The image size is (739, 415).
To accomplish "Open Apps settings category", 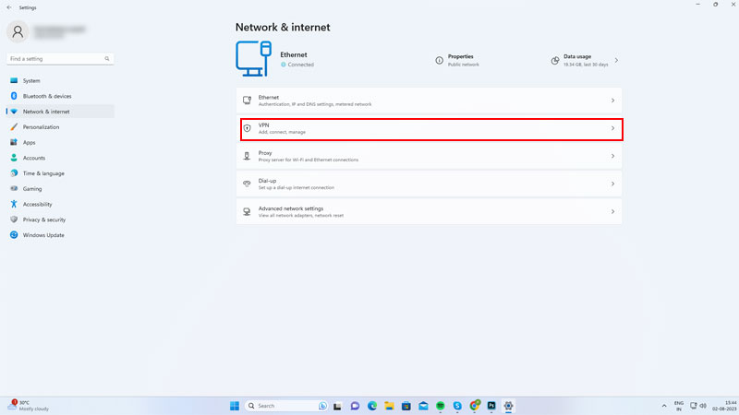I will tap(60, 142).
